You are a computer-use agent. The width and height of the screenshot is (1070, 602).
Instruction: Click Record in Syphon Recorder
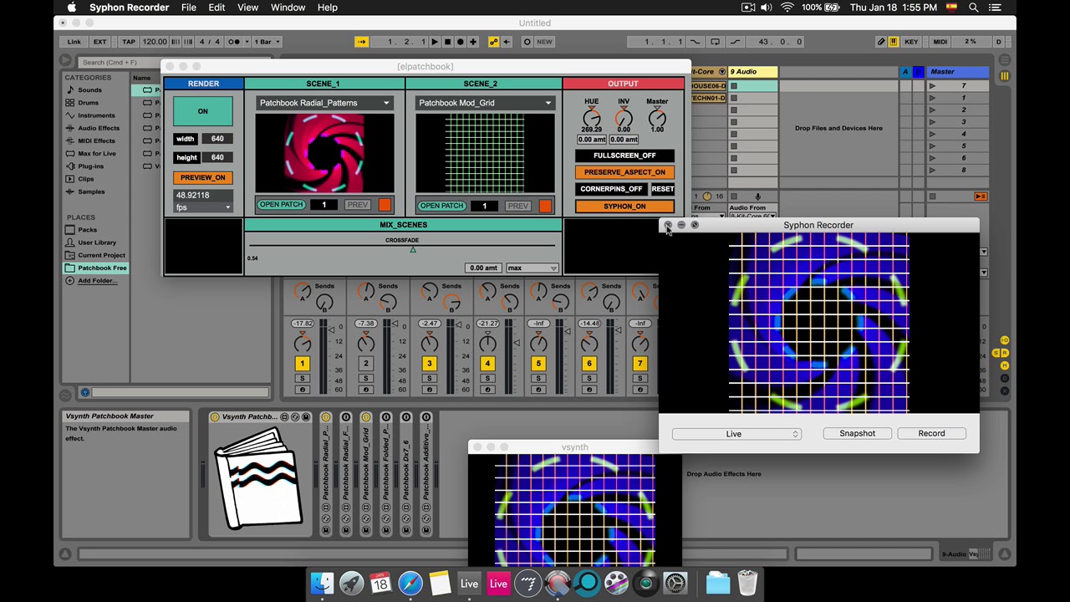coord(931,433)
